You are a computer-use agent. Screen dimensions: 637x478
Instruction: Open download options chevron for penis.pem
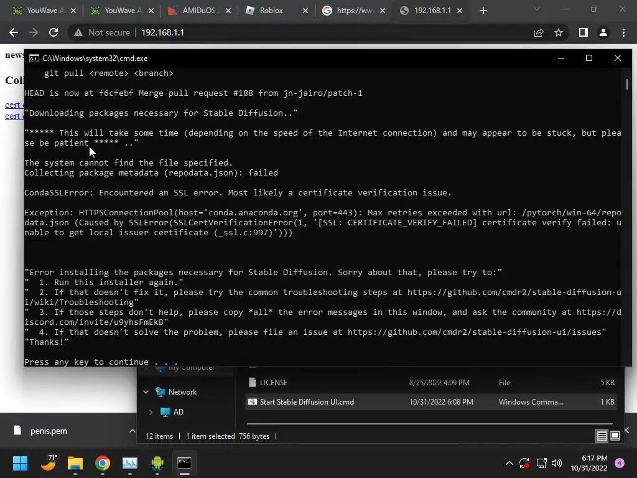click(132, 431)
